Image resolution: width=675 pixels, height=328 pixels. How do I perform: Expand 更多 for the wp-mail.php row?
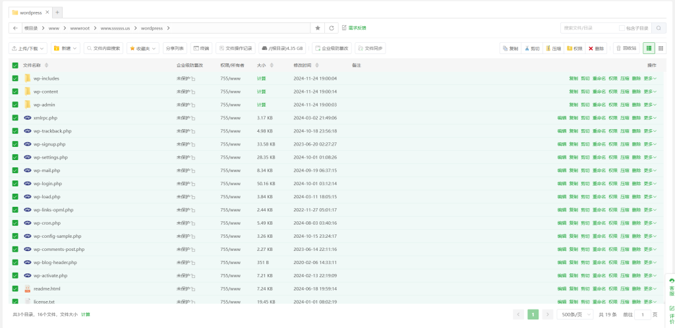point(650,170)
